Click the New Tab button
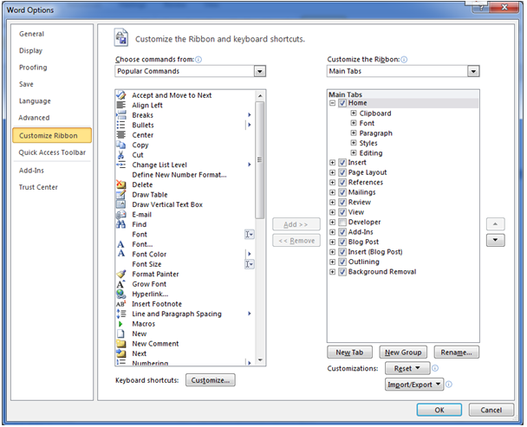 349,353
